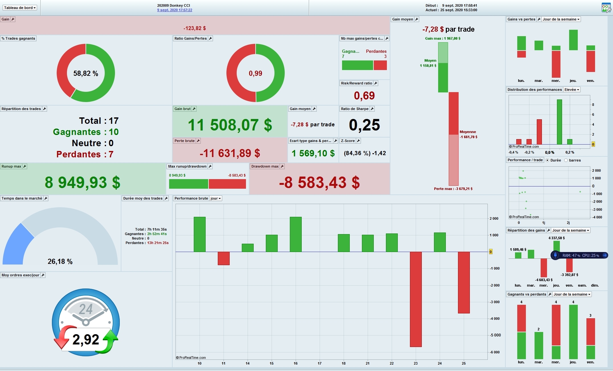Click the % Trades gagnants panel label

pyautogui.click(x=18, y=38)
